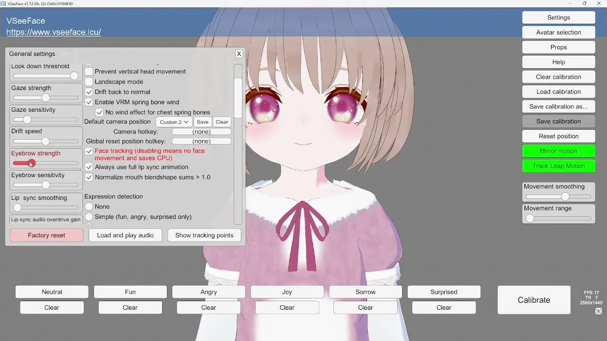Open the Props menu button
The height and width of the screenshot is (341, 607).
point(559,47)
